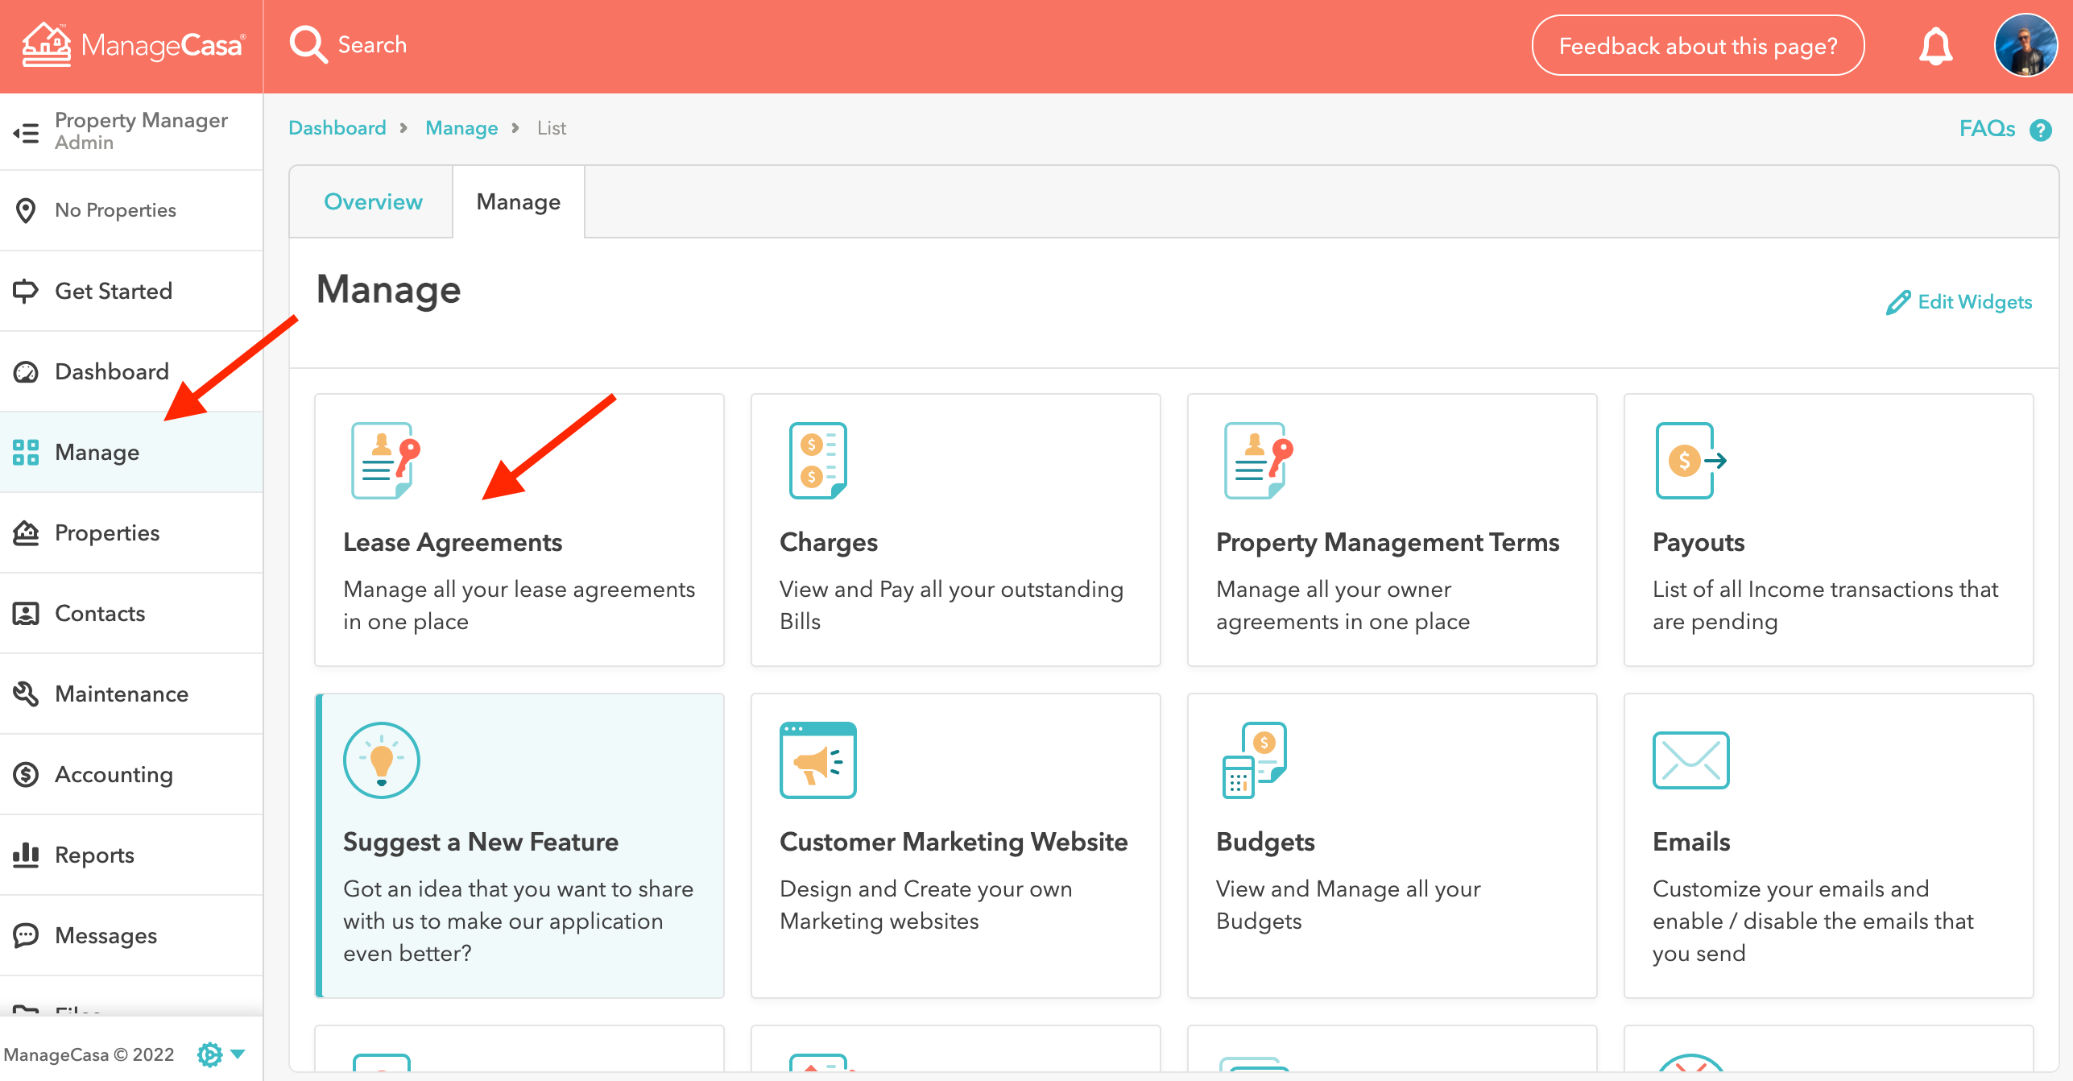
Task: Open the notifications bell
Action: pyautogui.click(x=1935, y=46)
